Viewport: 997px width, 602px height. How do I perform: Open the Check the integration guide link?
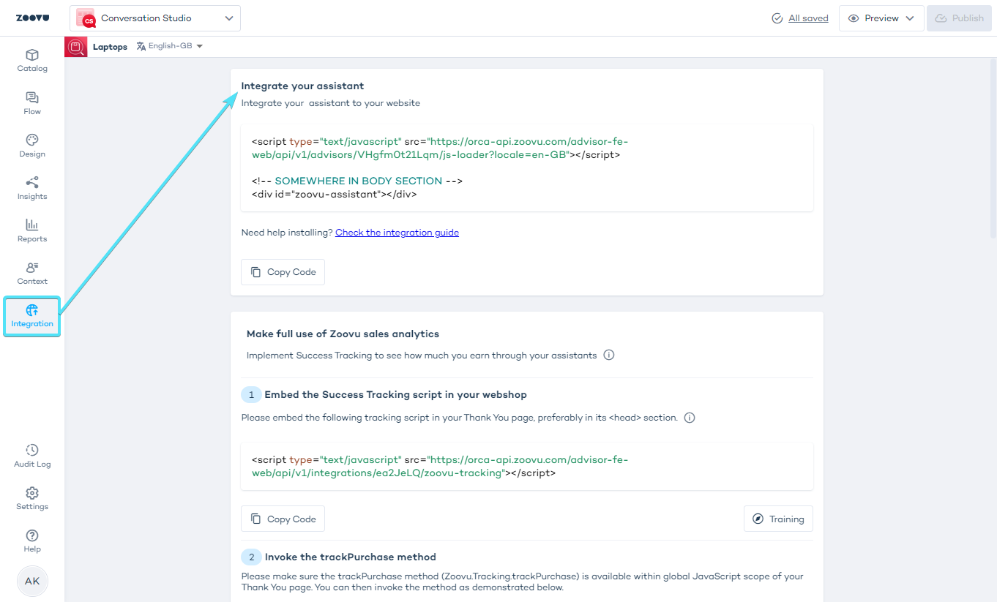397,233
